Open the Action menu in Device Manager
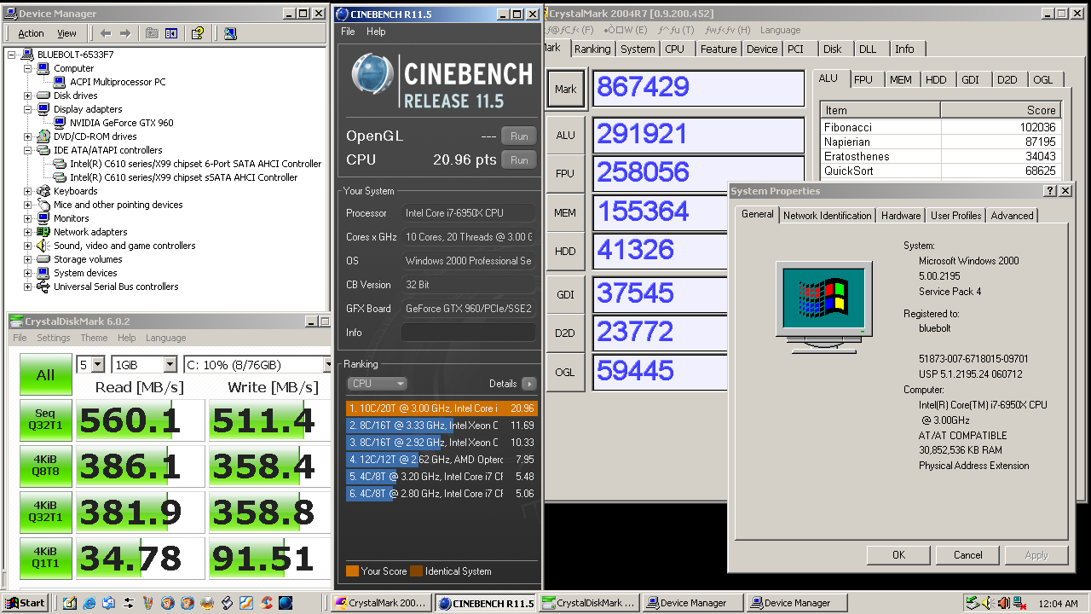Viewport: 1091px width, 614px height. click(x=31, y=32)
